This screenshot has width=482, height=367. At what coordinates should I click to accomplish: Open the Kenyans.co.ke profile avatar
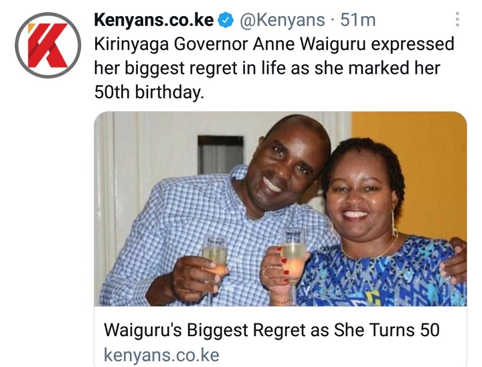point(48,45)
